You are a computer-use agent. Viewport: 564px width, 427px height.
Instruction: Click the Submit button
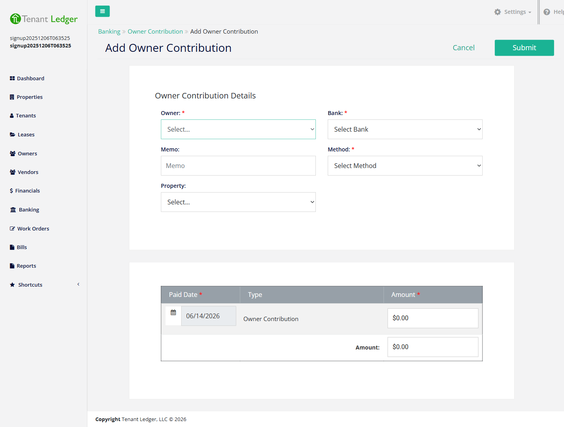click(524, 47)
